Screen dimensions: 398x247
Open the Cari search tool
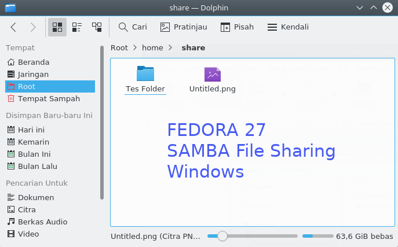pyautogui.click(x=133, y=27)
